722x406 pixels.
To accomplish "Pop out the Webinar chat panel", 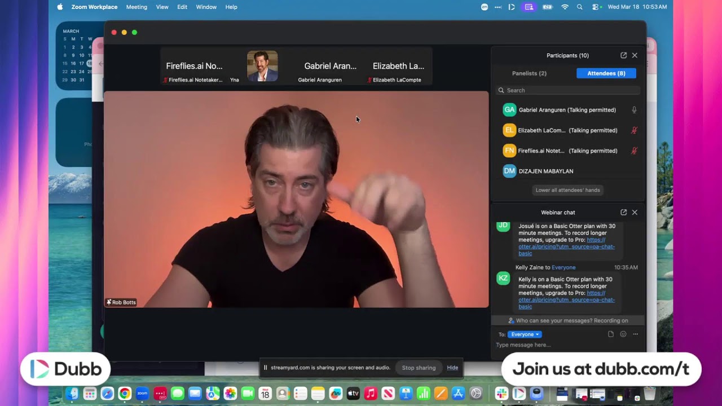I will (x=623, y=212).
